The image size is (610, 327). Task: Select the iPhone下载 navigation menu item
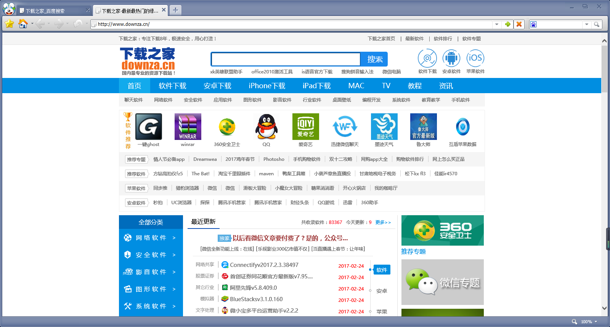[x=267, y=86]
